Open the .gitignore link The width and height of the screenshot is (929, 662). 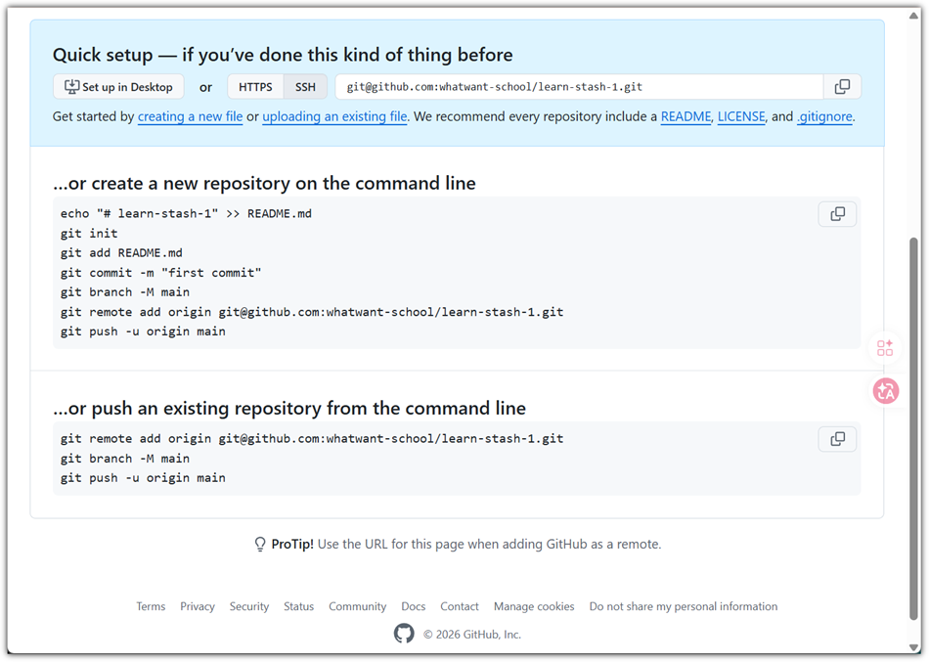coord(824,116)
